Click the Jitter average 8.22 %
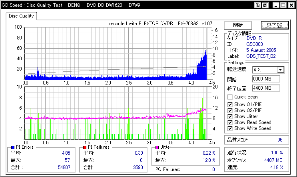The height and width of the screenshot is (177, 297). tap(209, 153)
